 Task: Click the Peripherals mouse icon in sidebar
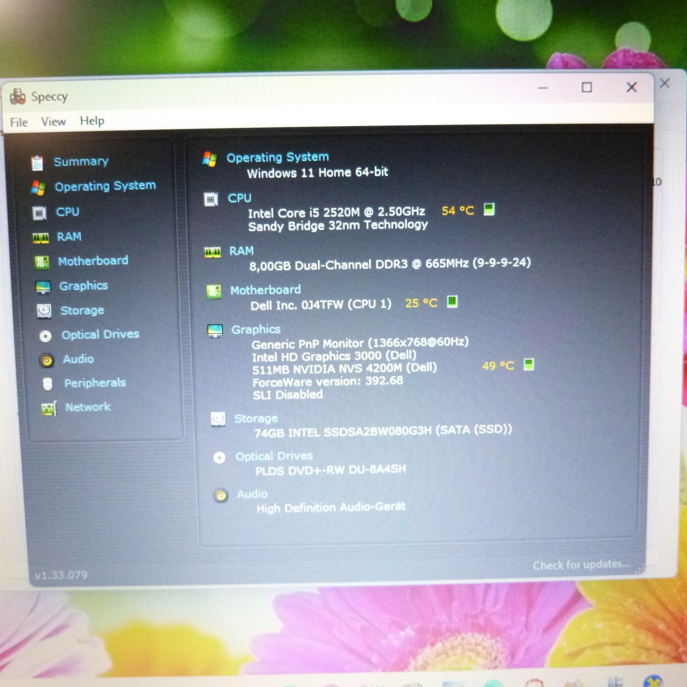(48, 384)
